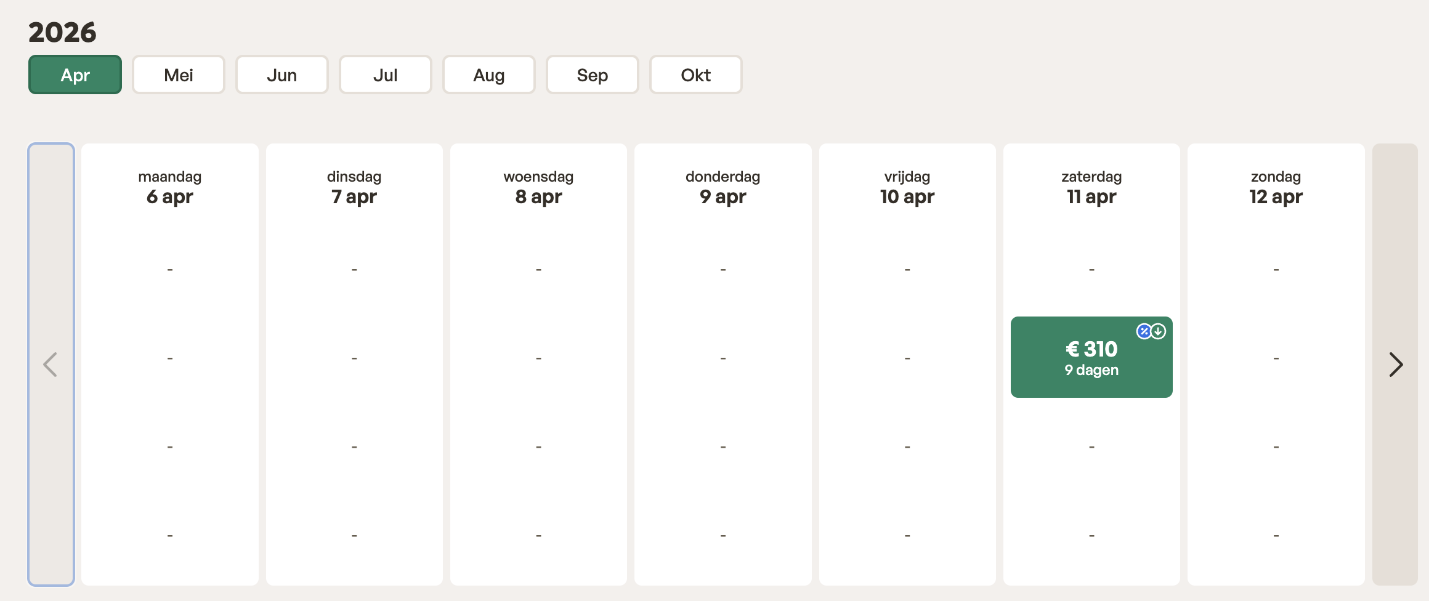Image resolution: width=1429 pixels, height=601 pixels.
Task: Click the zondag 12 apr day header
Action: [x=1276, y=187]
